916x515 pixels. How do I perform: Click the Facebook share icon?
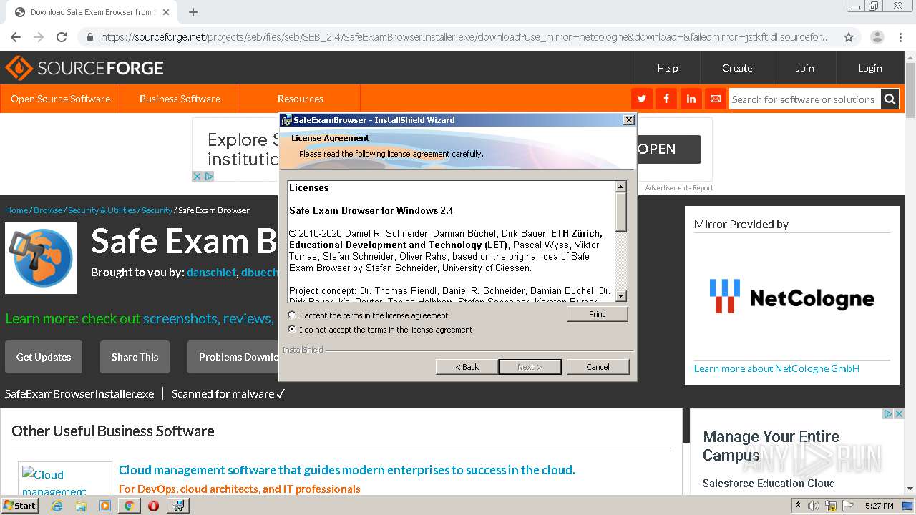(x=666, y=99)
